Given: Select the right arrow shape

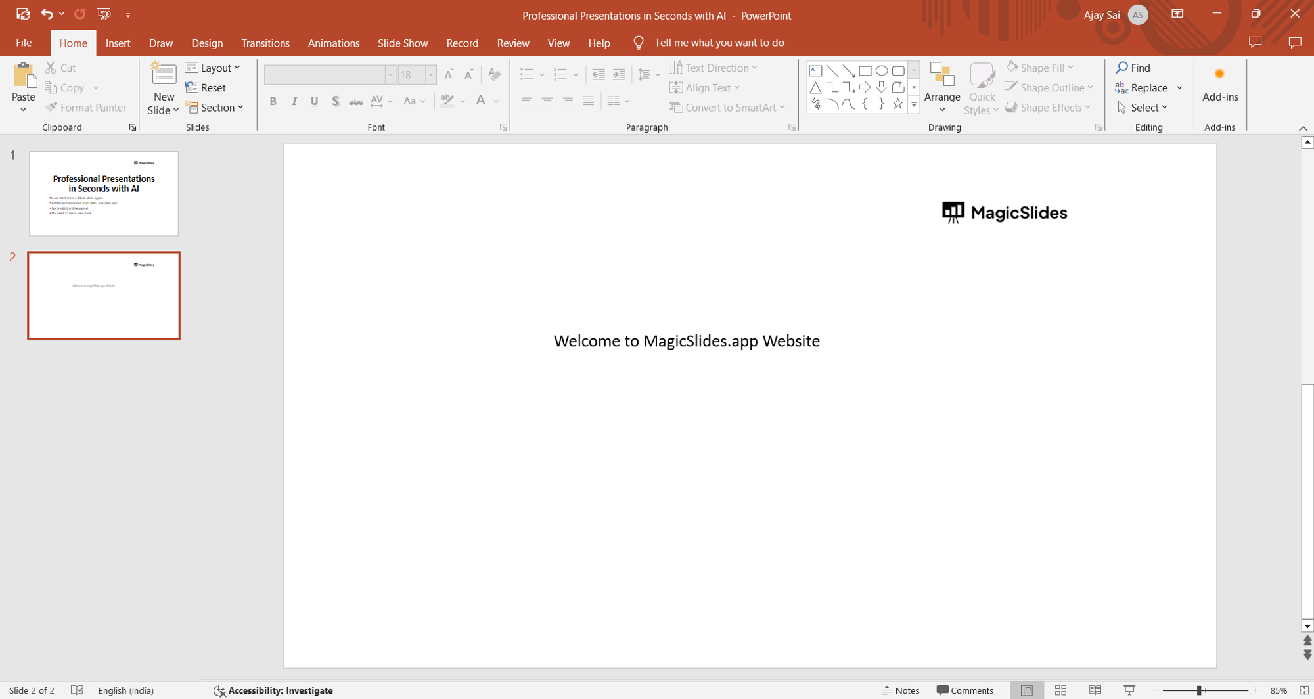Looking at the screenshot, I should coord(865,87).
